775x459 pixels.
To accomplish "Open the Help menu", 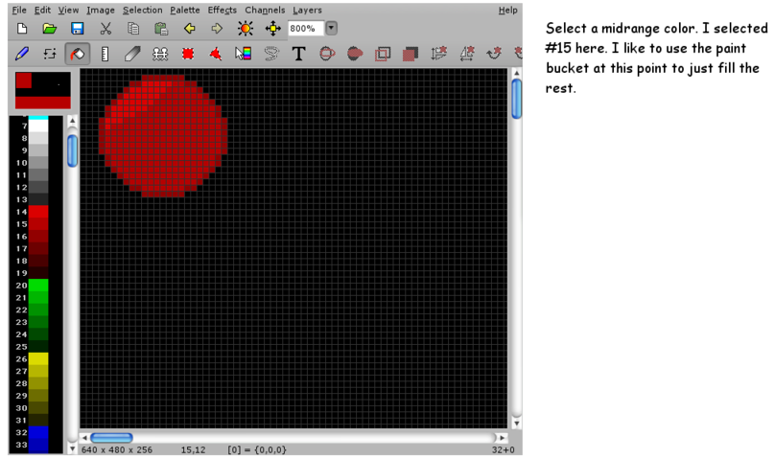I will (x=507, y=10).
